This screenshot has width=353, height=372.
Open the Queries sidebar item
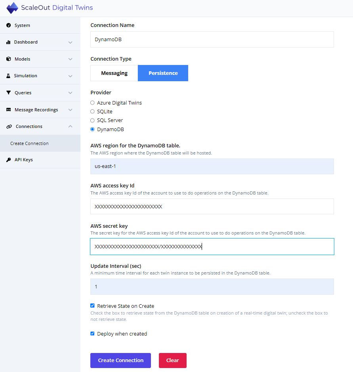click(x=40, y=93)
